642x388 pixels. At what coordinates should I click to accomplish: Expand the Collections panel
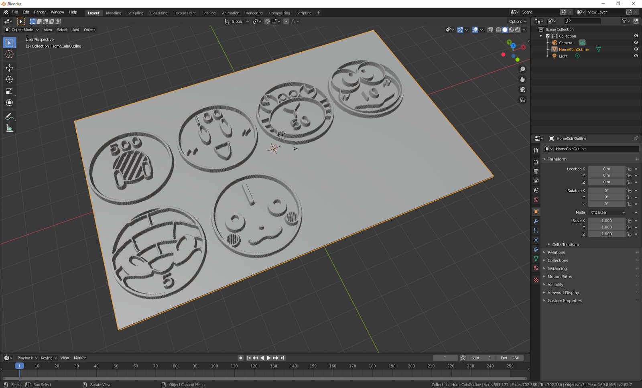tap(558, 260)
